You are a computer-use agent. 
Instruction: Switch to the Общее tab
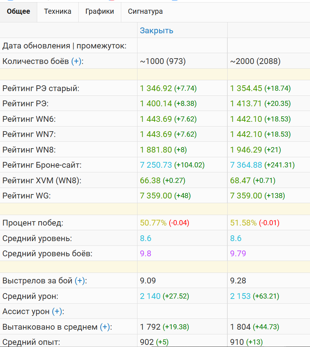click(x=18, y=12)
